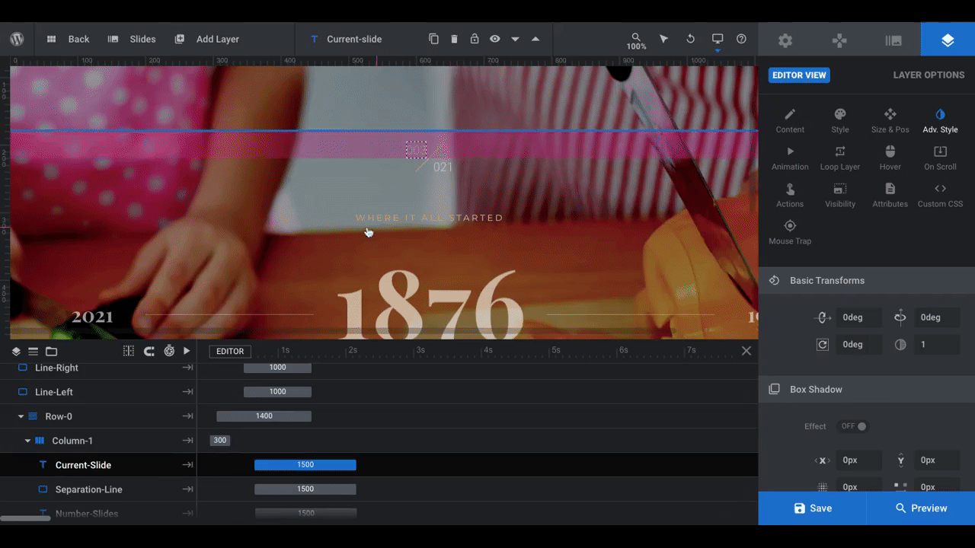Open Loop Layer options
The width and height of the screenshot is (975, 548).
840,158
